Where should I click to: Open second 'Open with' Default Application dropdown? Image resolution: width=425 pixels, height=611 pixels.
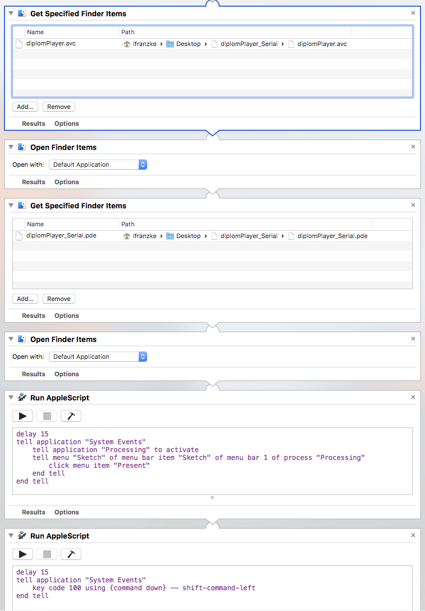(x=98, y=357)
